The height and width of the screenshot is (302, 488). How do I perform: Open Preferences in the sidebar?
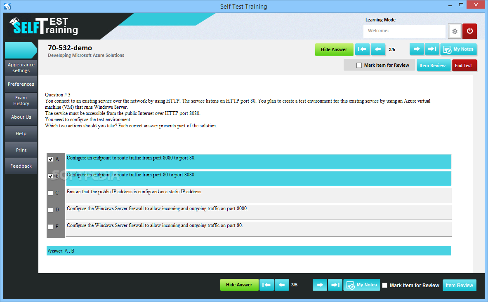pyautogui.click(x=21, y=84)
